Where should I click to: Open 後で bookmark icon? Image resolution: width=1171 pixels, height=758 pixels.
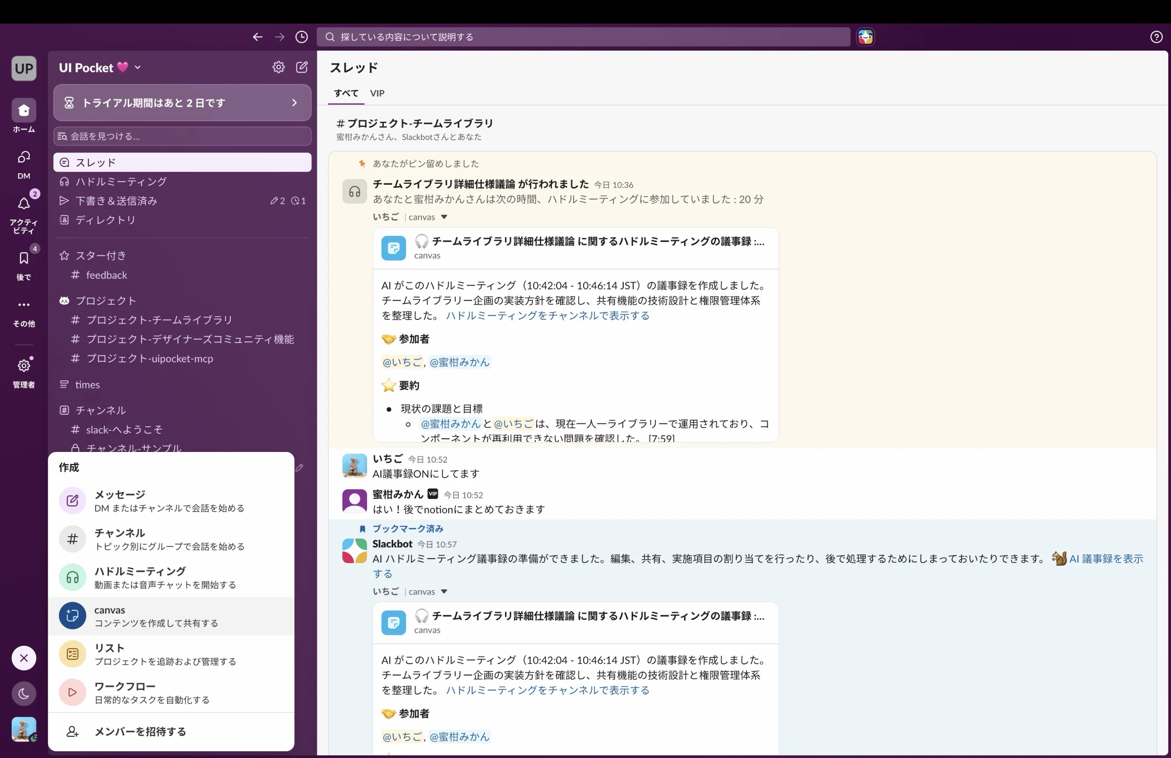pyautogui.click(x=24, y=265)
